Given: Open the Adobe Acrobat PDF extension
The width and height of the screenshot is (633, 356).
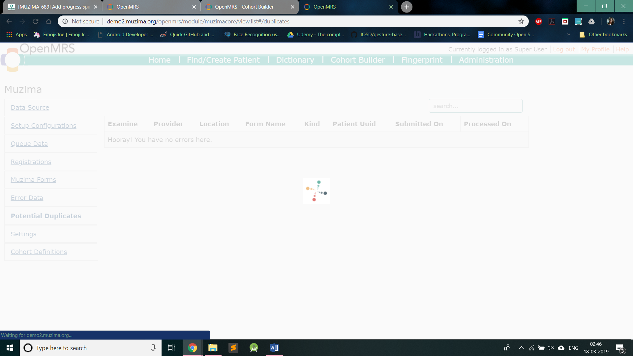Looking at the screenshot, I should pyautogui.click(x=552, y=21).
